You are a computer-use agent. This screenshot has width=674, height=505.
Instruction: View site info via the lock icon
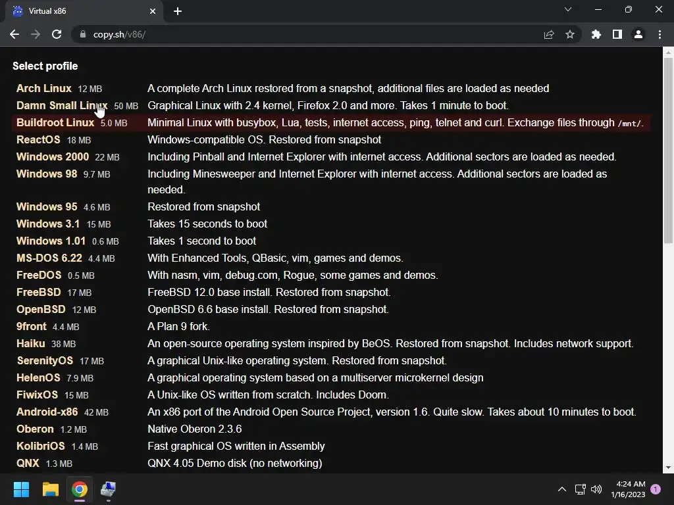pos(83,34)
